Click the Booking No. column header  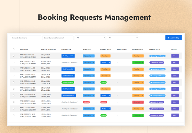(24, 49)
